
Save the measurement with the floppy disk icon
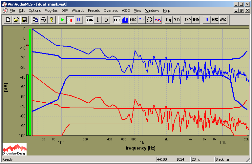click(24, 20)
